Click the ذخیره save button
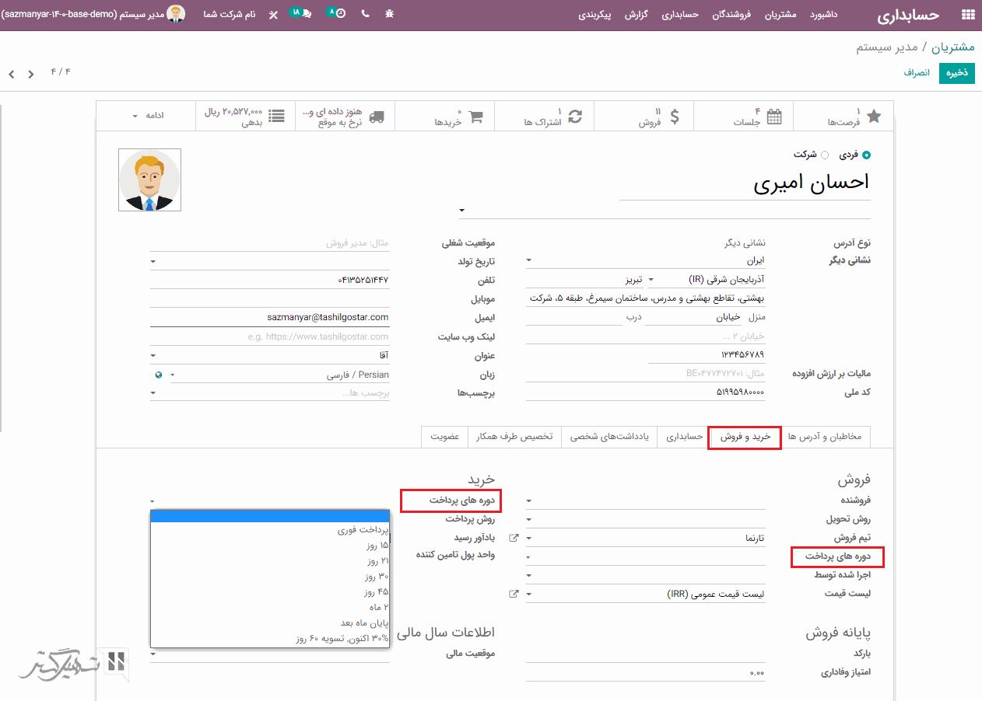Screen dimensions: 982x701 coord(956,73)
